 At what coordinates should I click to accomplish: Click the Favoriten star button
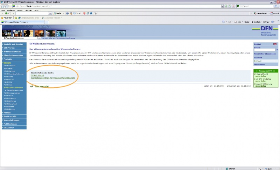[x=6, y=18]
